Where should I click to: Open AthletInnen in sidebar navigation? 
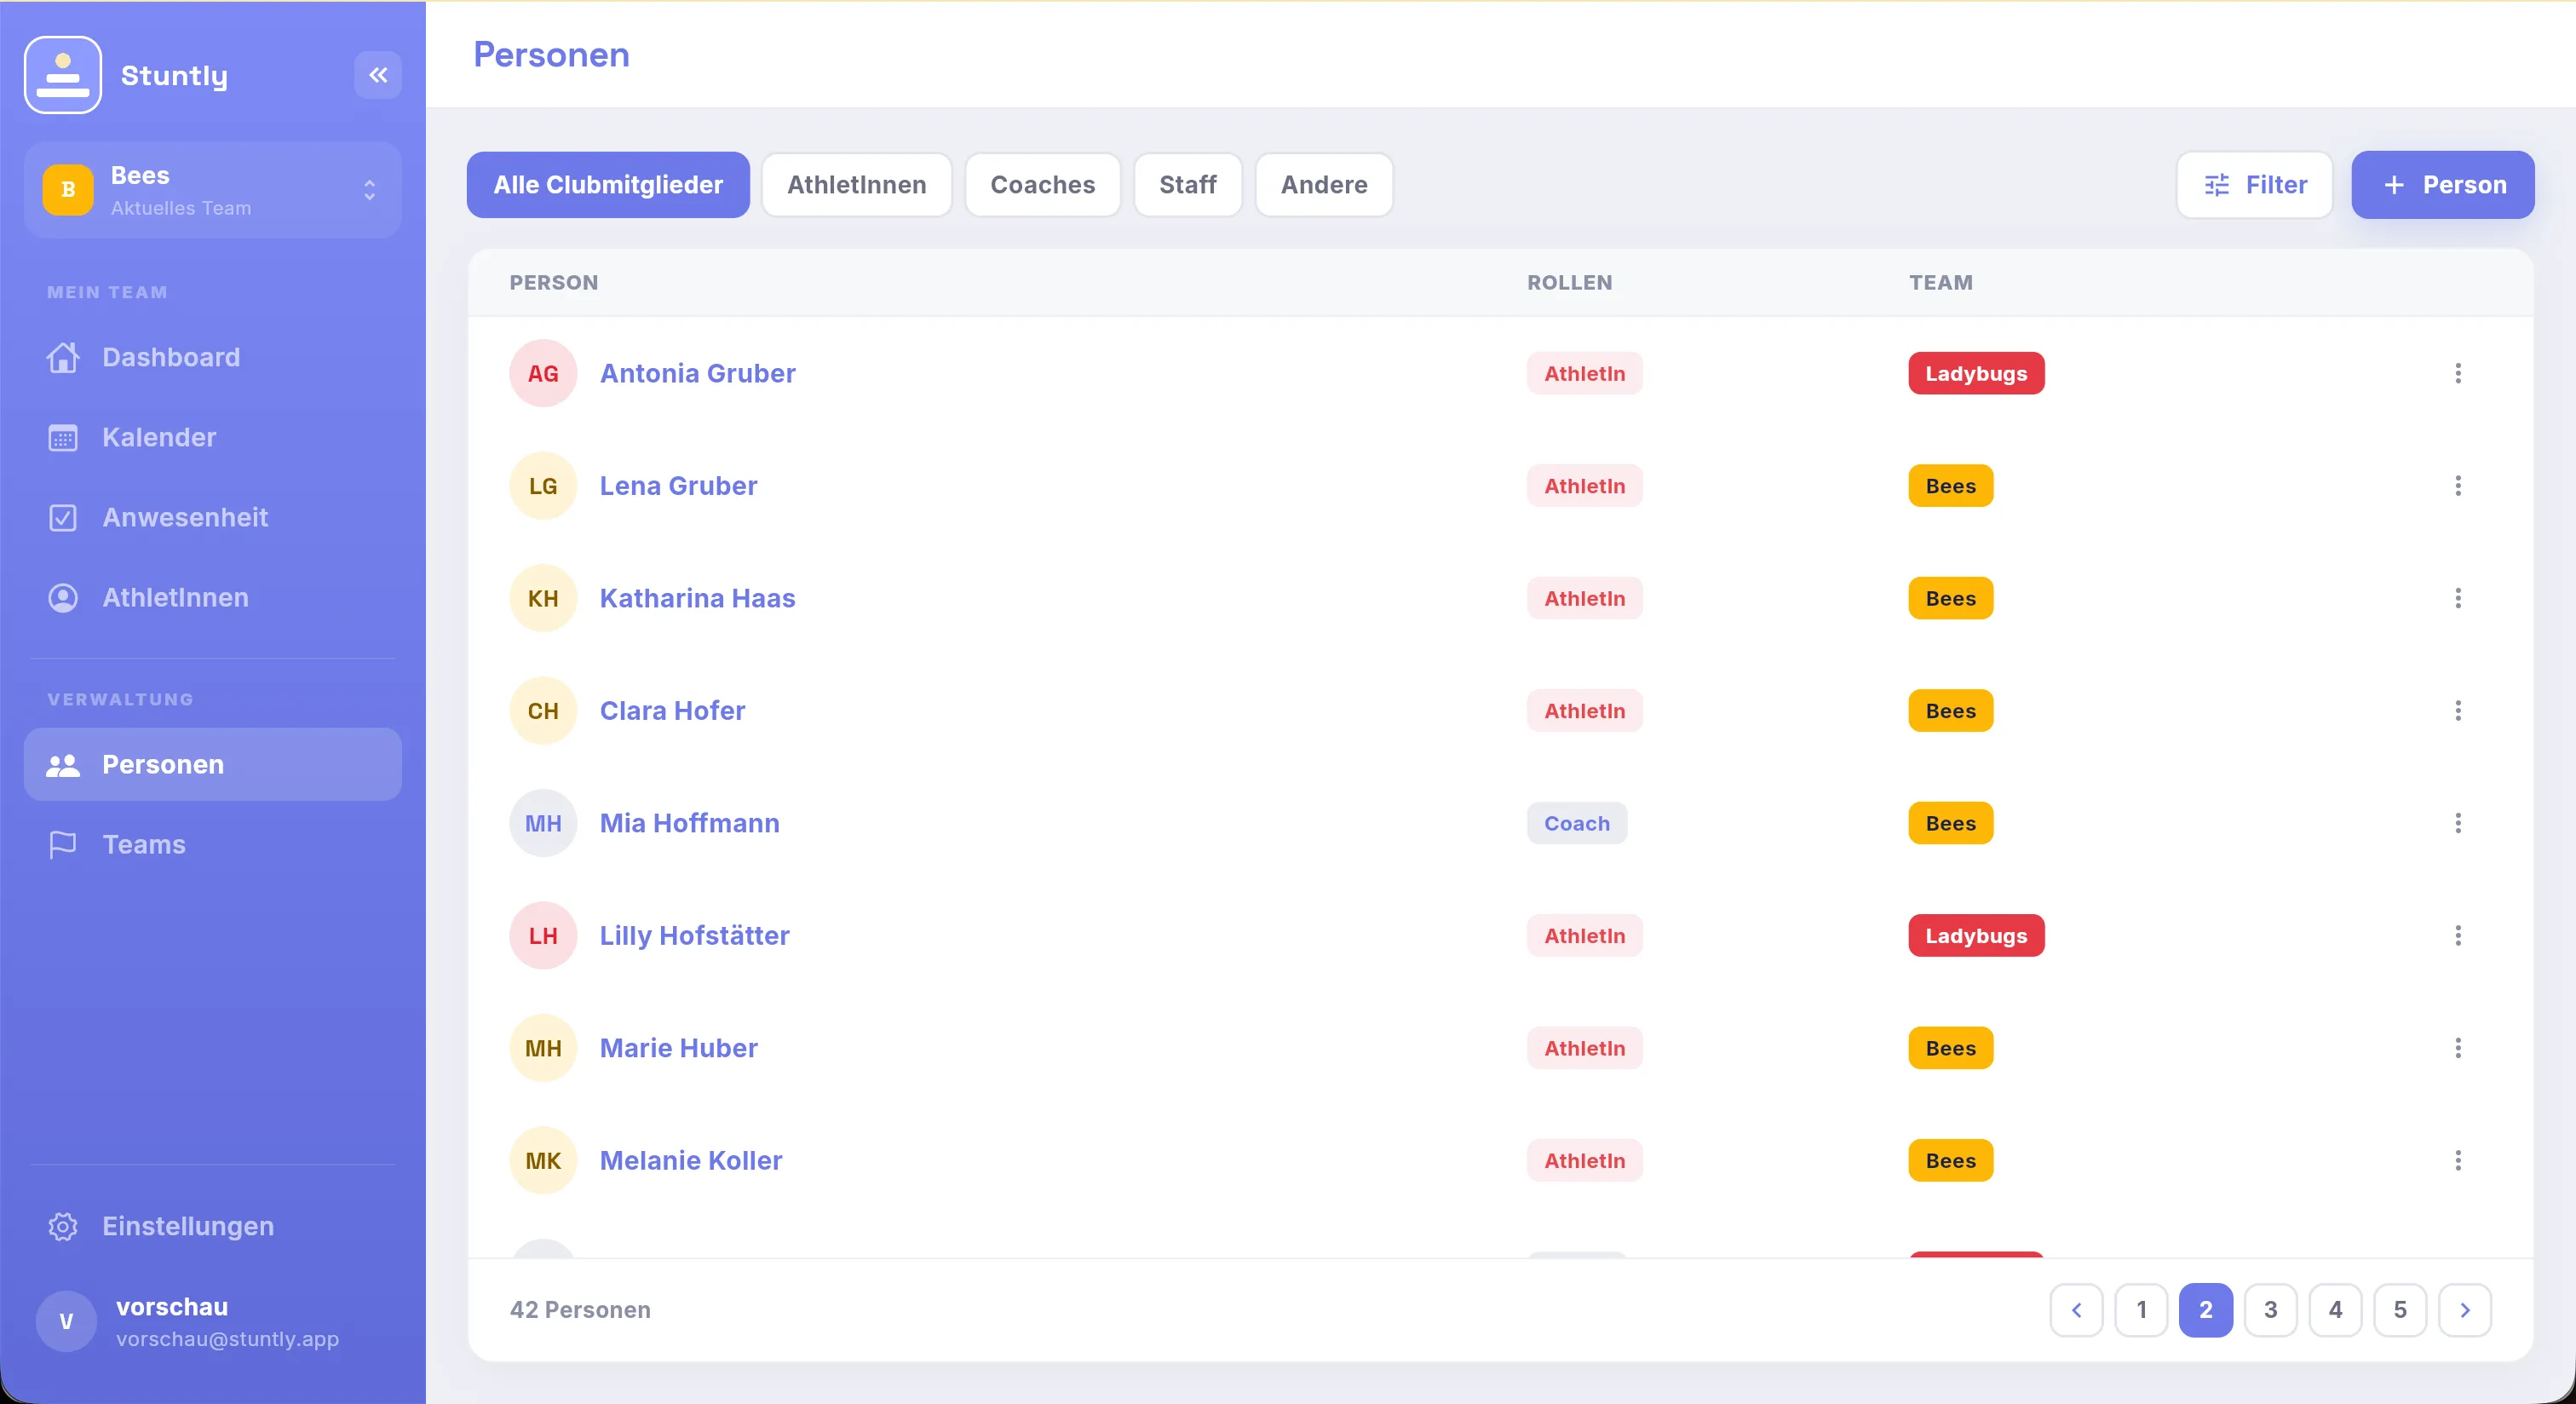[x=213, y=597]
